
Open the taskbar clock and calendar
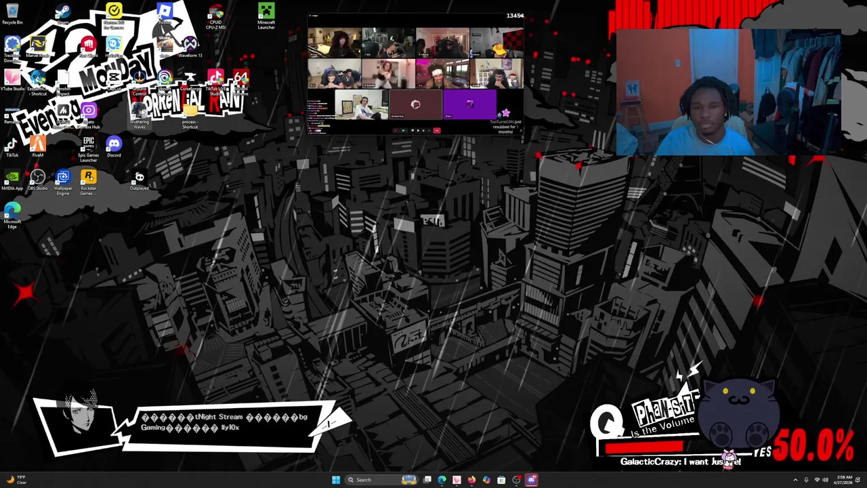point(845,480)
